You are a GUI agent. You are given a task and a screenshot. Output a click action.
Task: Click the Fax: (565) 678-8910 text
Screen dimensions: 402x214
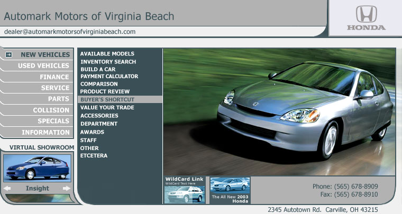tap(349, 194)
